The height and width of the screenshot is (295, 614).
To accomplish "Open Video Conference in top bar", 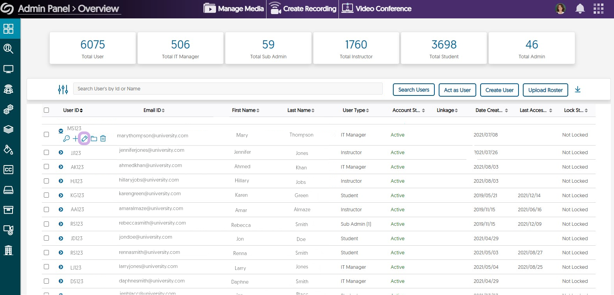I will point(376,9).
